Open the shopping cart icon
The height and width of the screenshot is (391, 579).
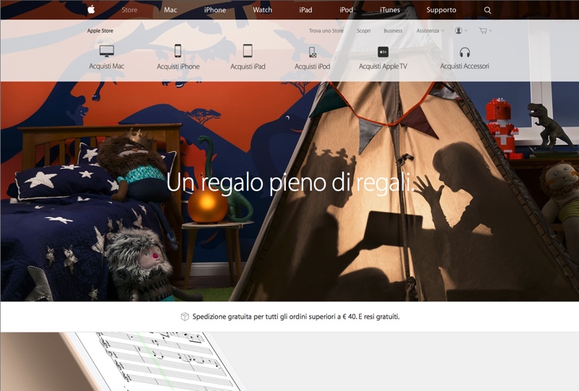483,30
